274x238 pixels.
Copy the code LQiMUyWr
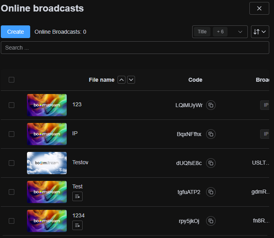[x=211, y=105]
